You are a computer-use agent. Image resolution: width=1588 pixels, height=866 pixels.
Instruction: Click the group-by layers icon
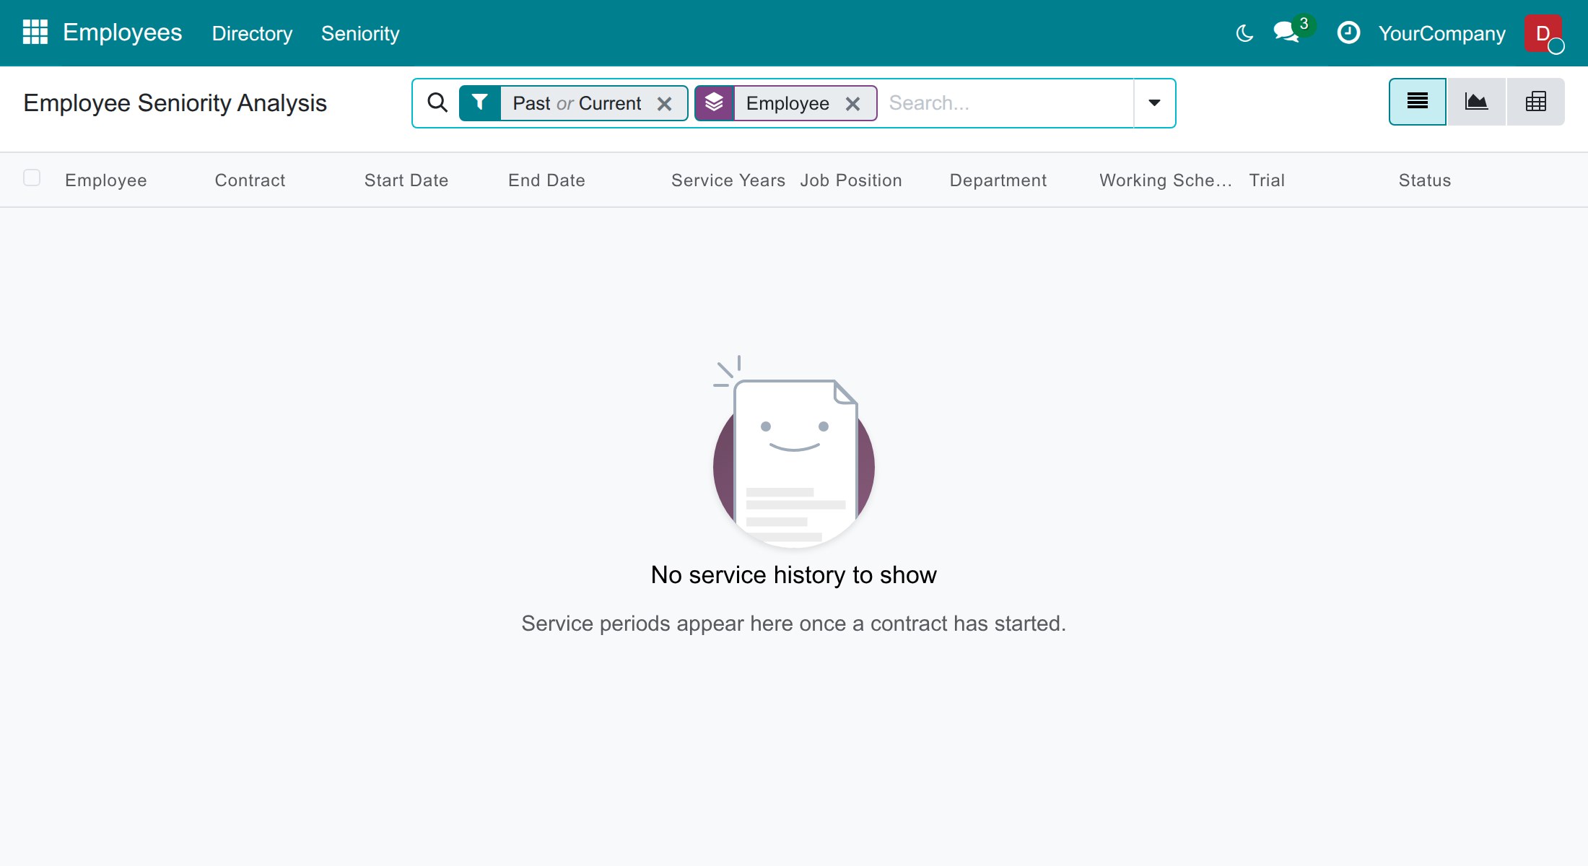click(x=715, y=102)
